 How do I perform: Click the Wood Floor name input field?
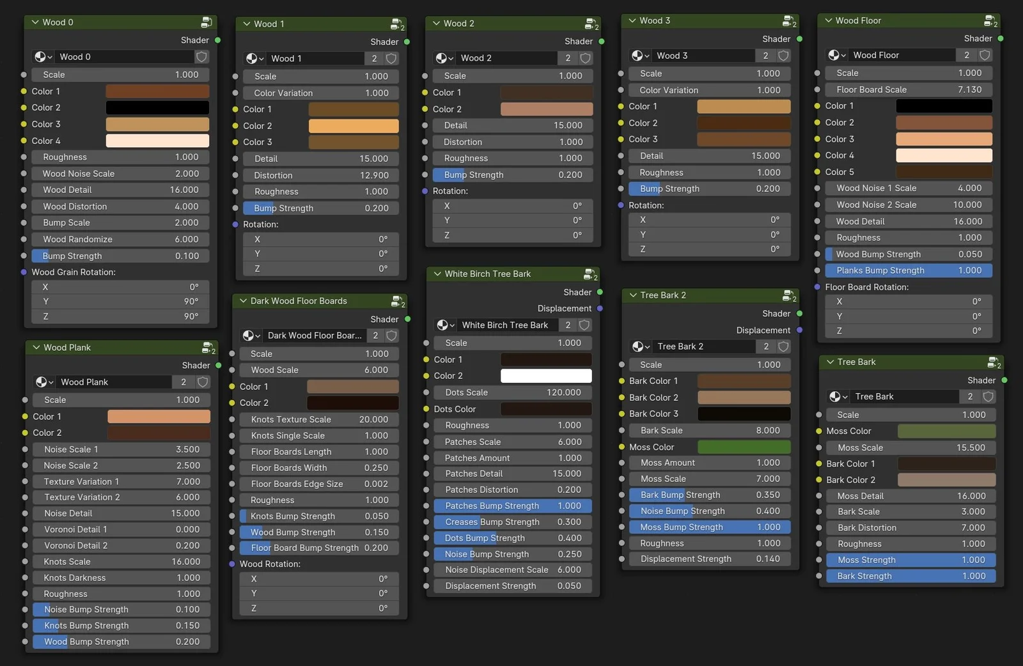pos(902,55)
